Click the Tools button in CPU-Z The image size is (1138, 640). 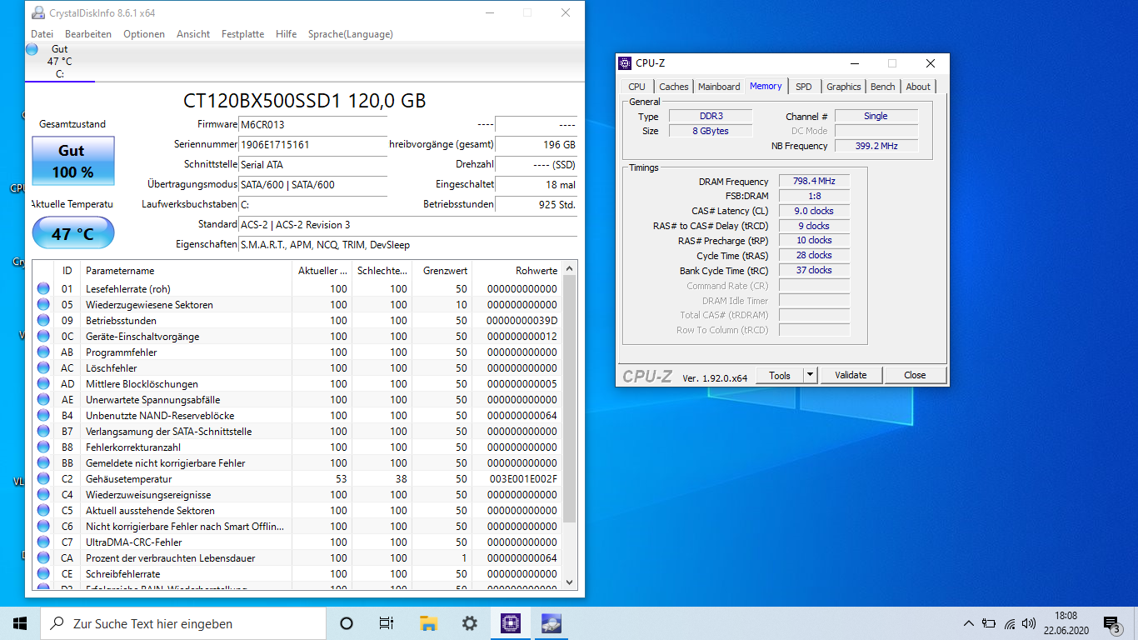pos(780,375)
